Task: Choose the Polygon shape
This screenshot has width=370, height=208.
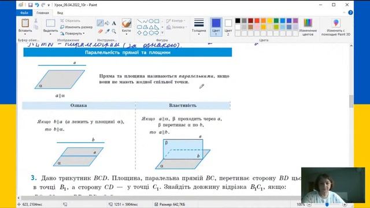Action: point(145,27)
